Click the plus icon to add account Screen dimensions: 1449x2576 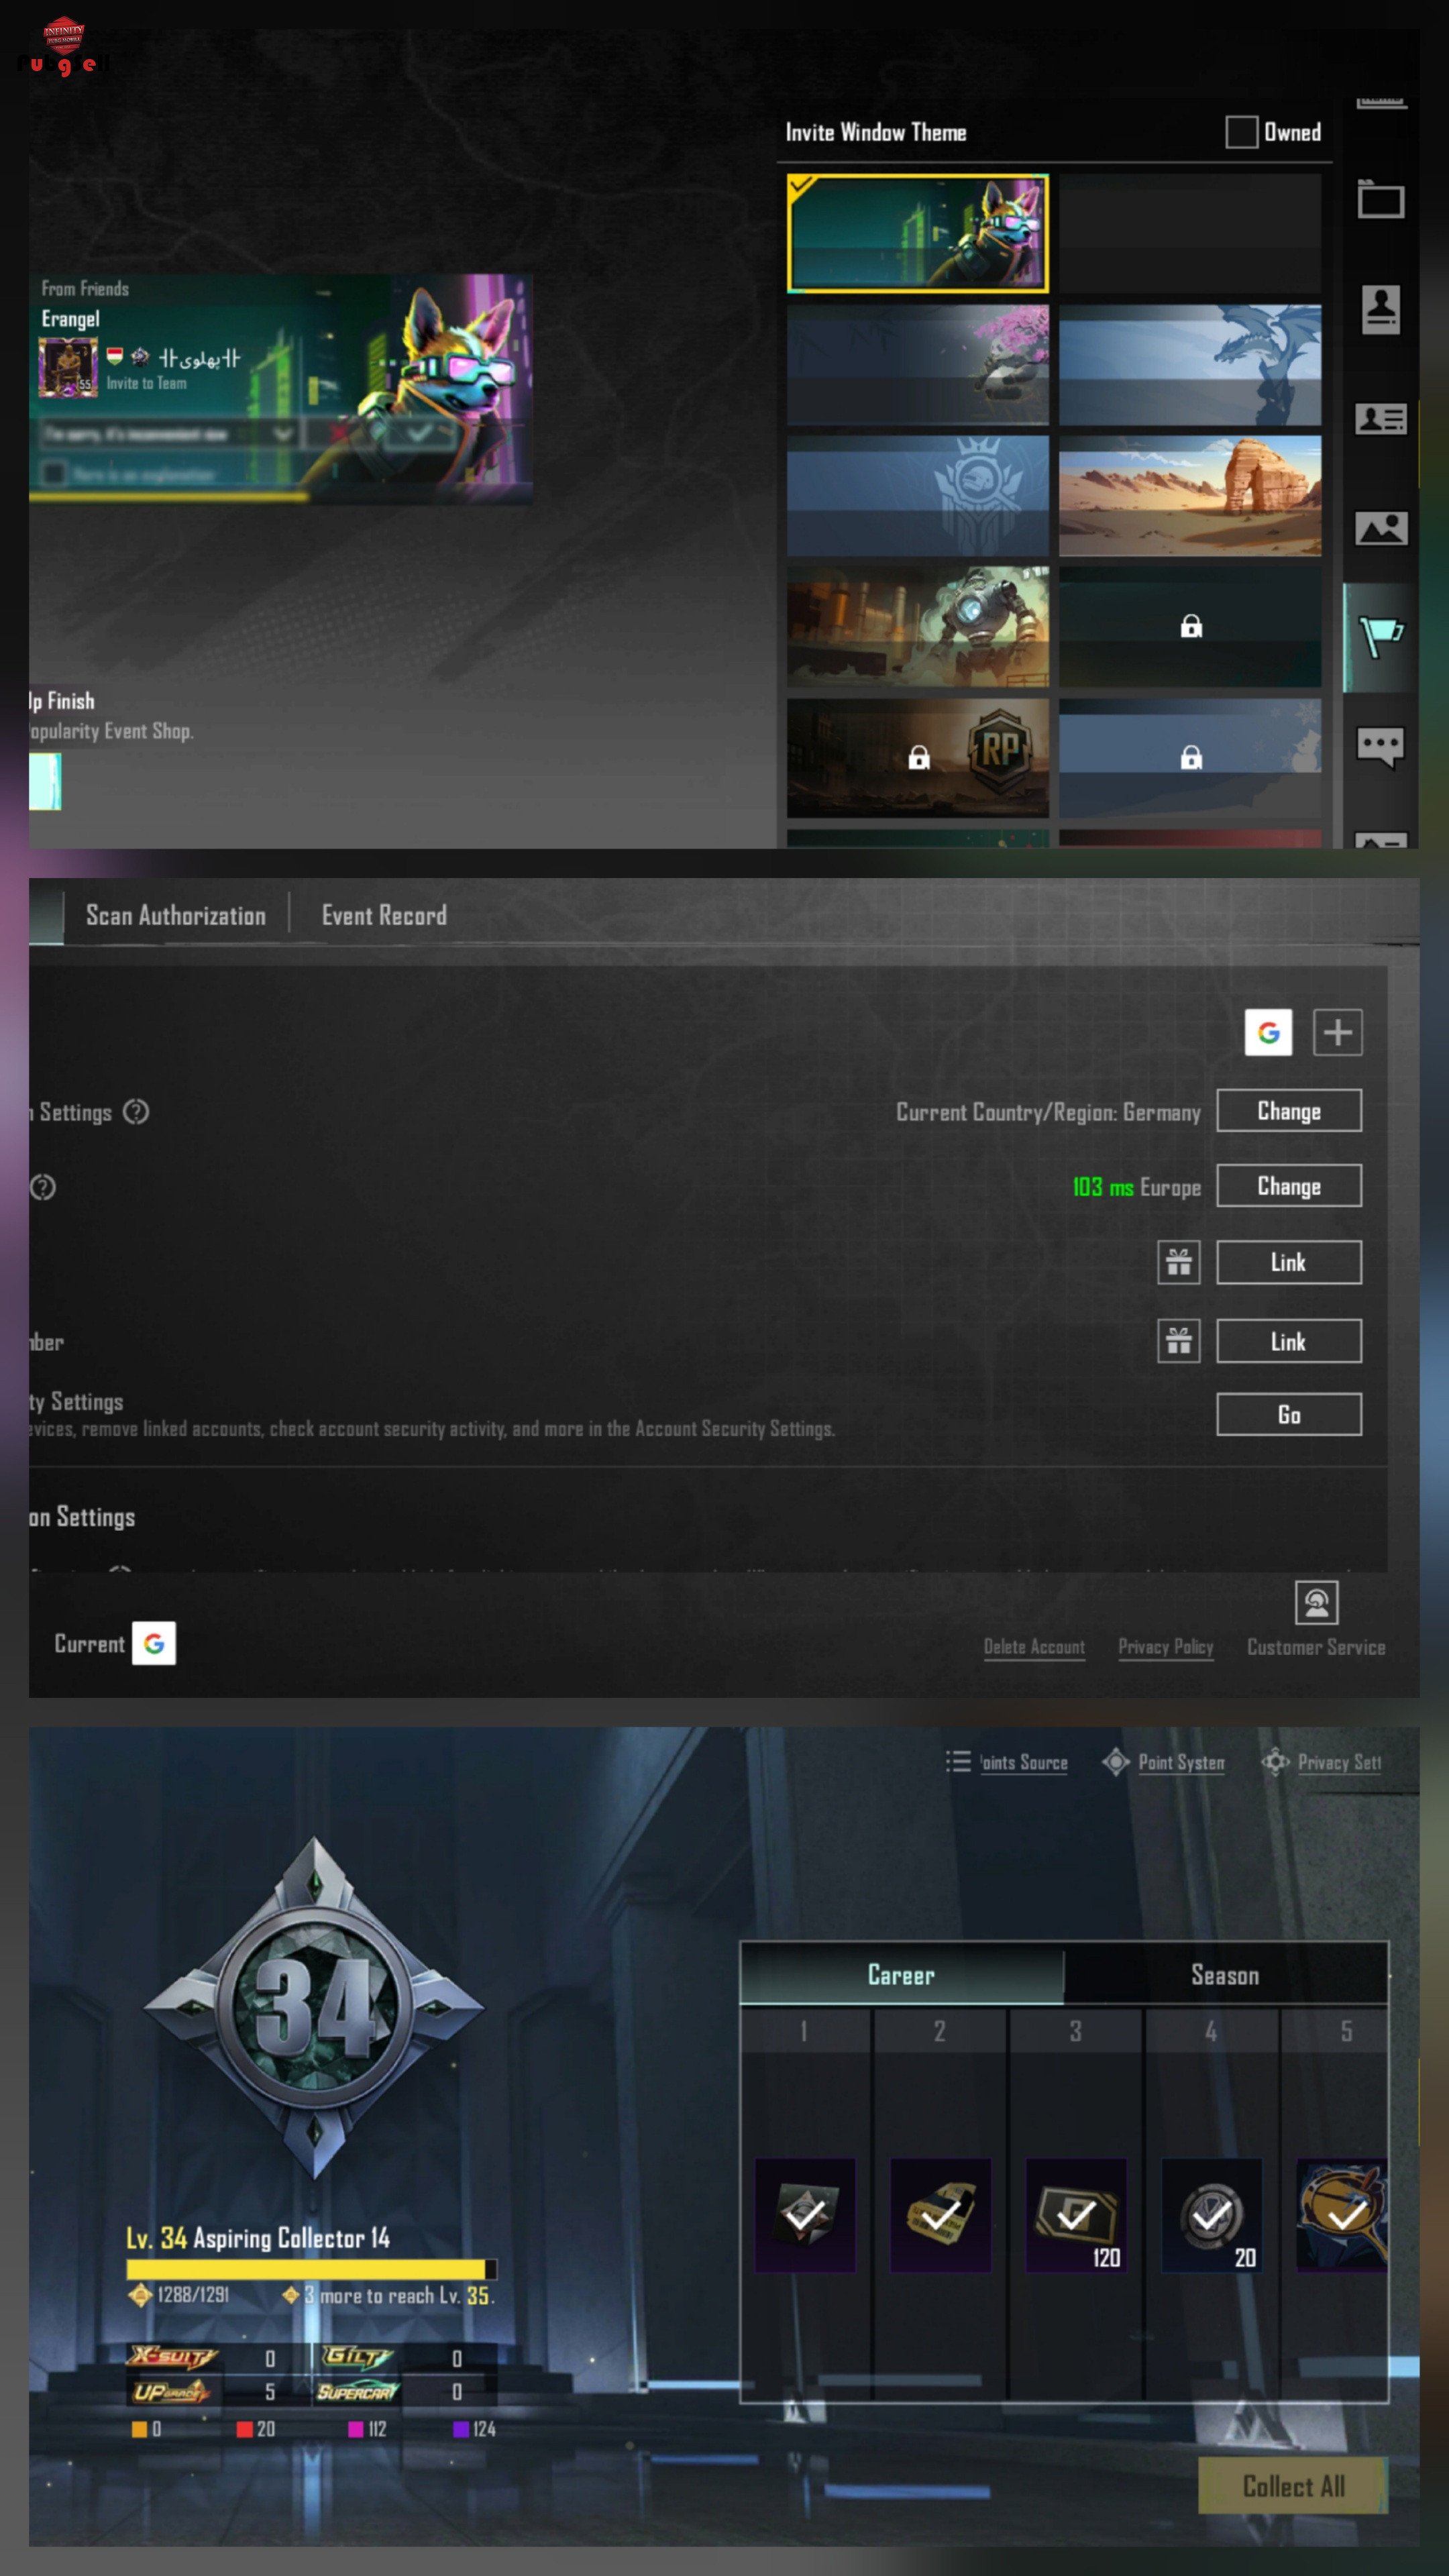click(x=1337, y=1032)
